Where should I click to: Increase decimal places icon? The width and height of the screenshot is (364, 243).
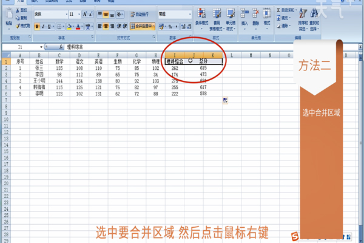(183, 27)
